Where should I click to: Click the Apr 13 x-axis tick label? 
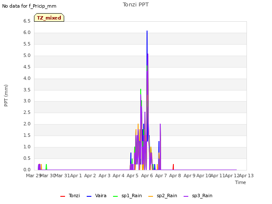coord(246,176)
